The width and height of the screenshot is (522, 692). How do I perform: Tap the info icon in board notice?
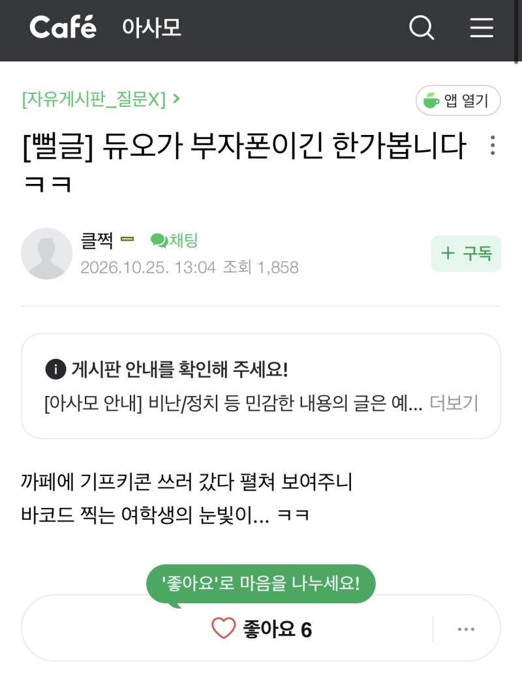point(55,369)
